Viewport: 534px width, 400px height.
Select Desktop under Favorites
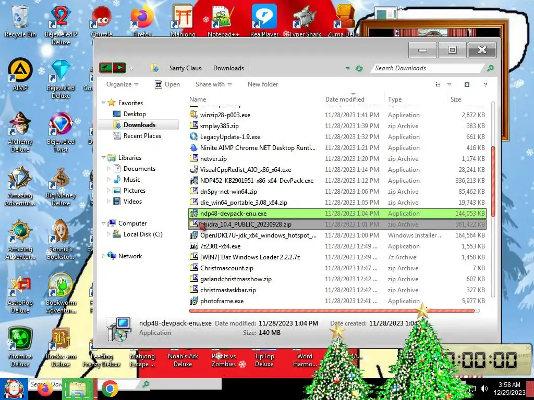point(135,114)
